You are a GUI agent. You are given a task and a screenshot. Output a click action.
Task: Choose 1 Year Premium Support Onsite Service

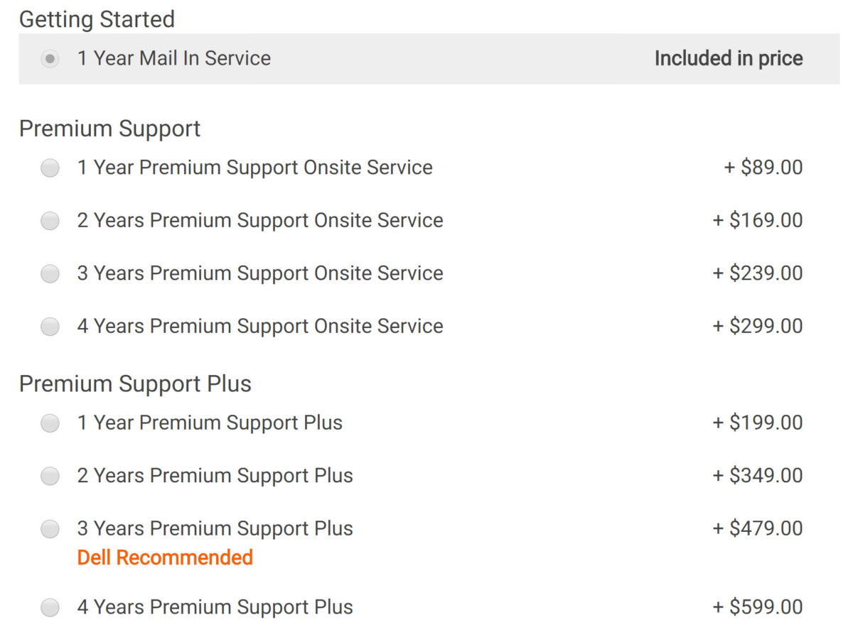tap(50, 168)
